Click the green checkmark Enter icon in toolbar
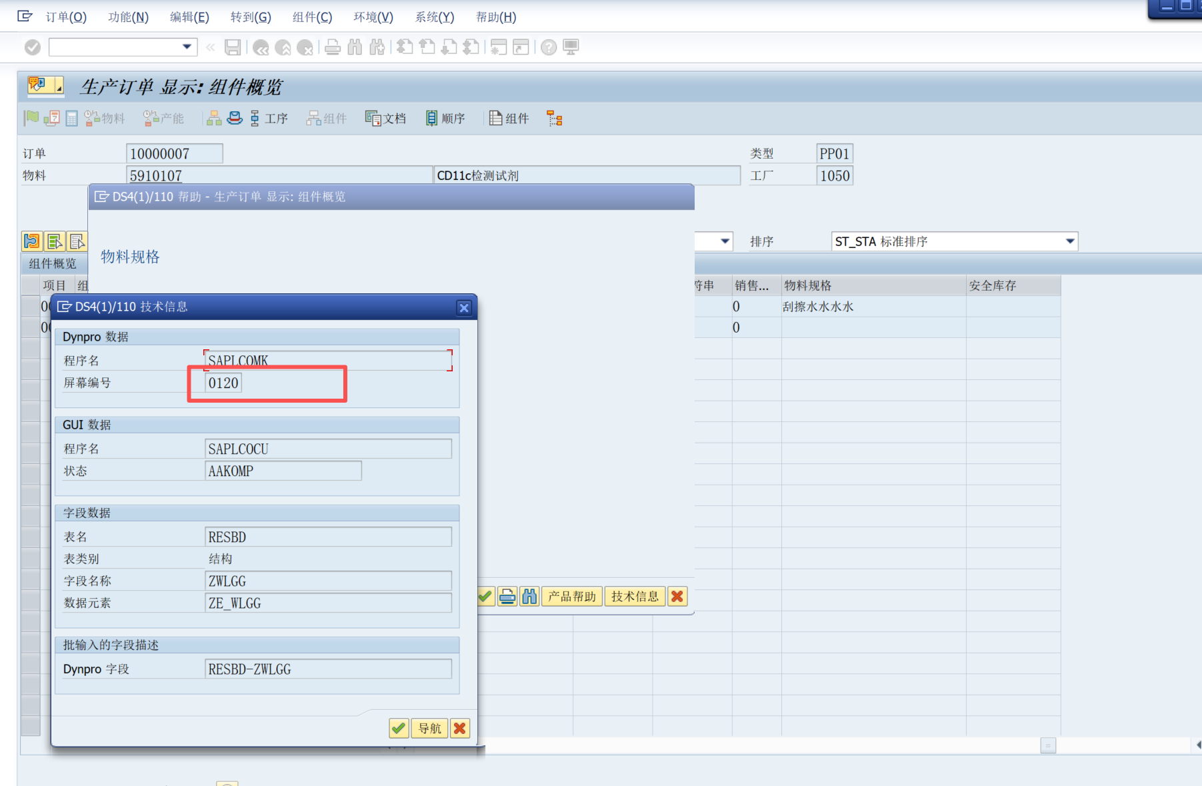The width and height of the screenshot is (1202, 786). (x=32, y=47)
